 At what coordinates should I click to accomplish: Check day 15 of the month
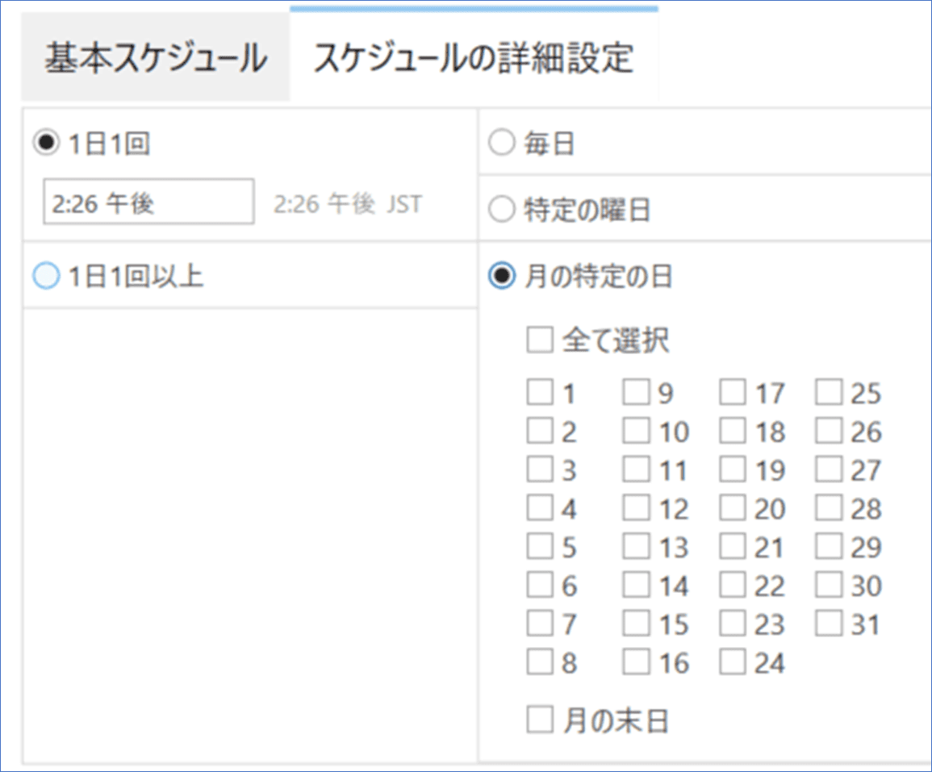(x=637, y=624)
